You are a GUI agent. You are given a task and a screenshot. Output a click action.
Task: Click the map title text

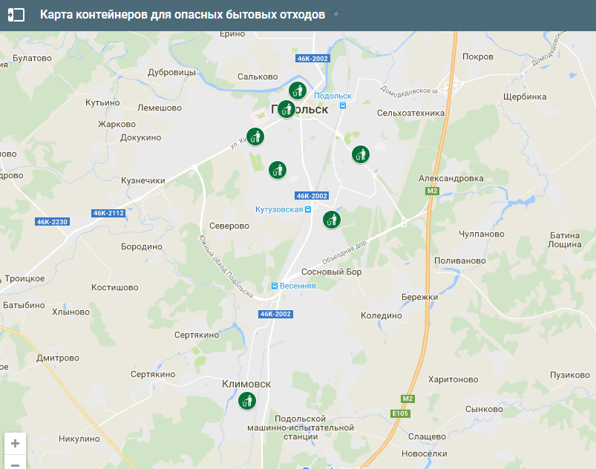[182, 15]
